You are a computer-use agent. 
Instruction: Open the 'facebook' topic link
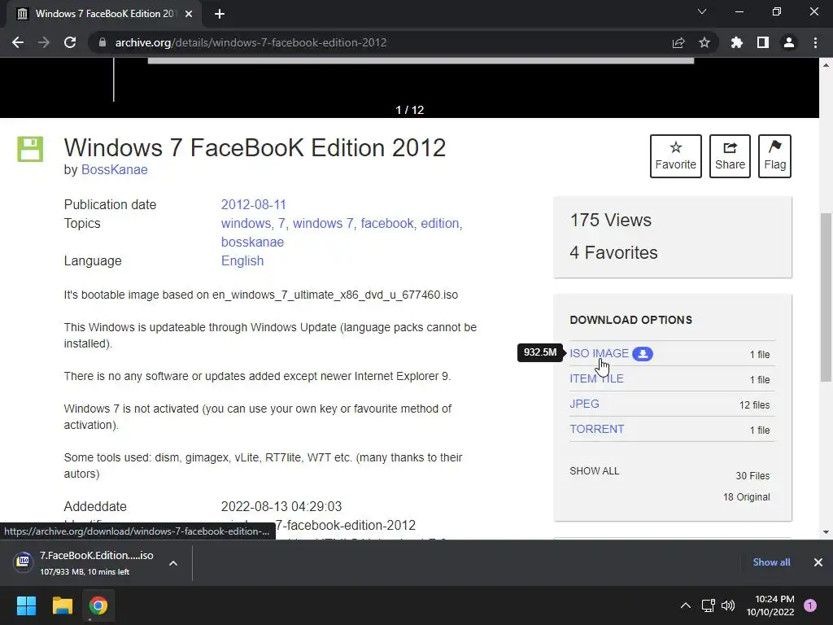(x=386, y=223)
